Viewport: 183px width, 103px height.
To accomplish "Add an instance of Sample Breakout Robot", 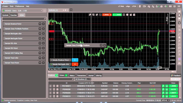I will pyautogui.click(x=43, y=24).
